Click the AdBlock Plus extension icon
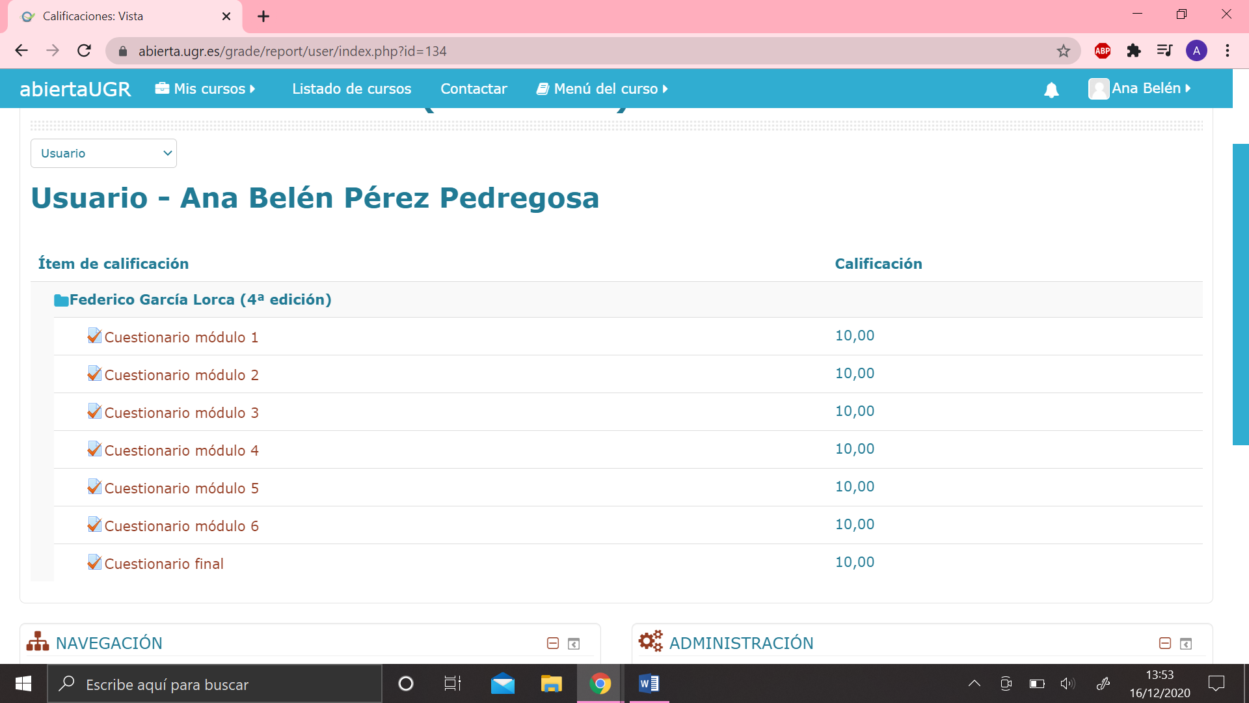The width and height of the screenshot is (1249, 703). [1102, 51]
